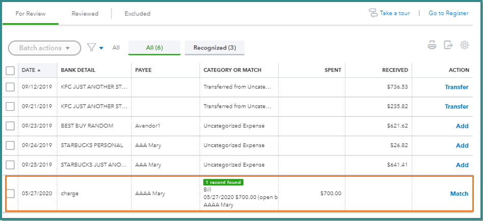Click the green '1 record found' badge
Screen dimensions: 483x221
pos(223,182)
